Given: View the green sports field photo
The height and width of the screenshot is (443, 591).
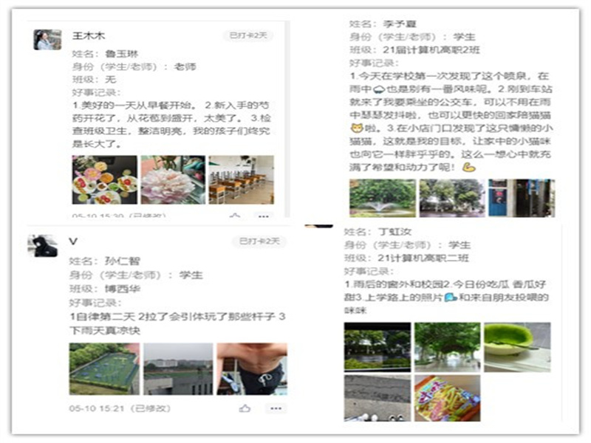Looking at the screenshot, I should point(103,368).
